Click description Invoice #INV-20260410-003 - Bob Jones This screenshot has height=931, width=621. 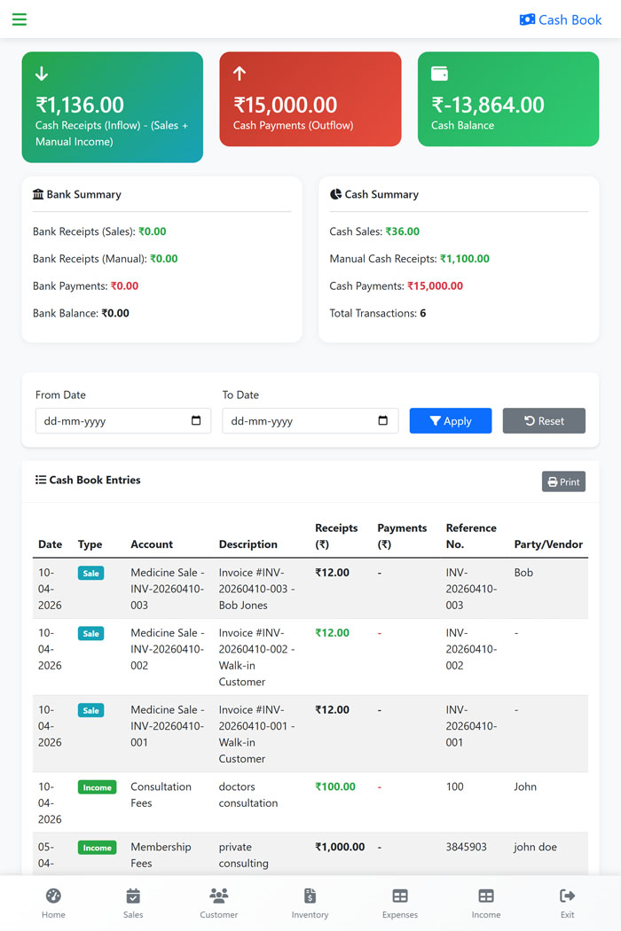[256, 589]
